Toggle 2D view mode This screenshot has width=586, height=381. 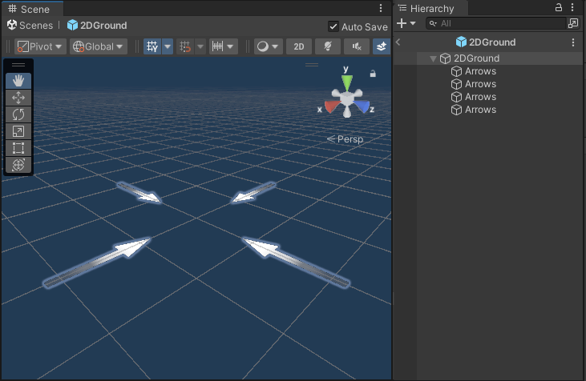coord(298,46)
